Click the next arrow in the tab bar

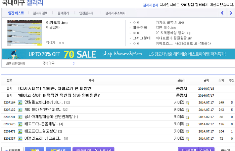click(x=231, y=13)
